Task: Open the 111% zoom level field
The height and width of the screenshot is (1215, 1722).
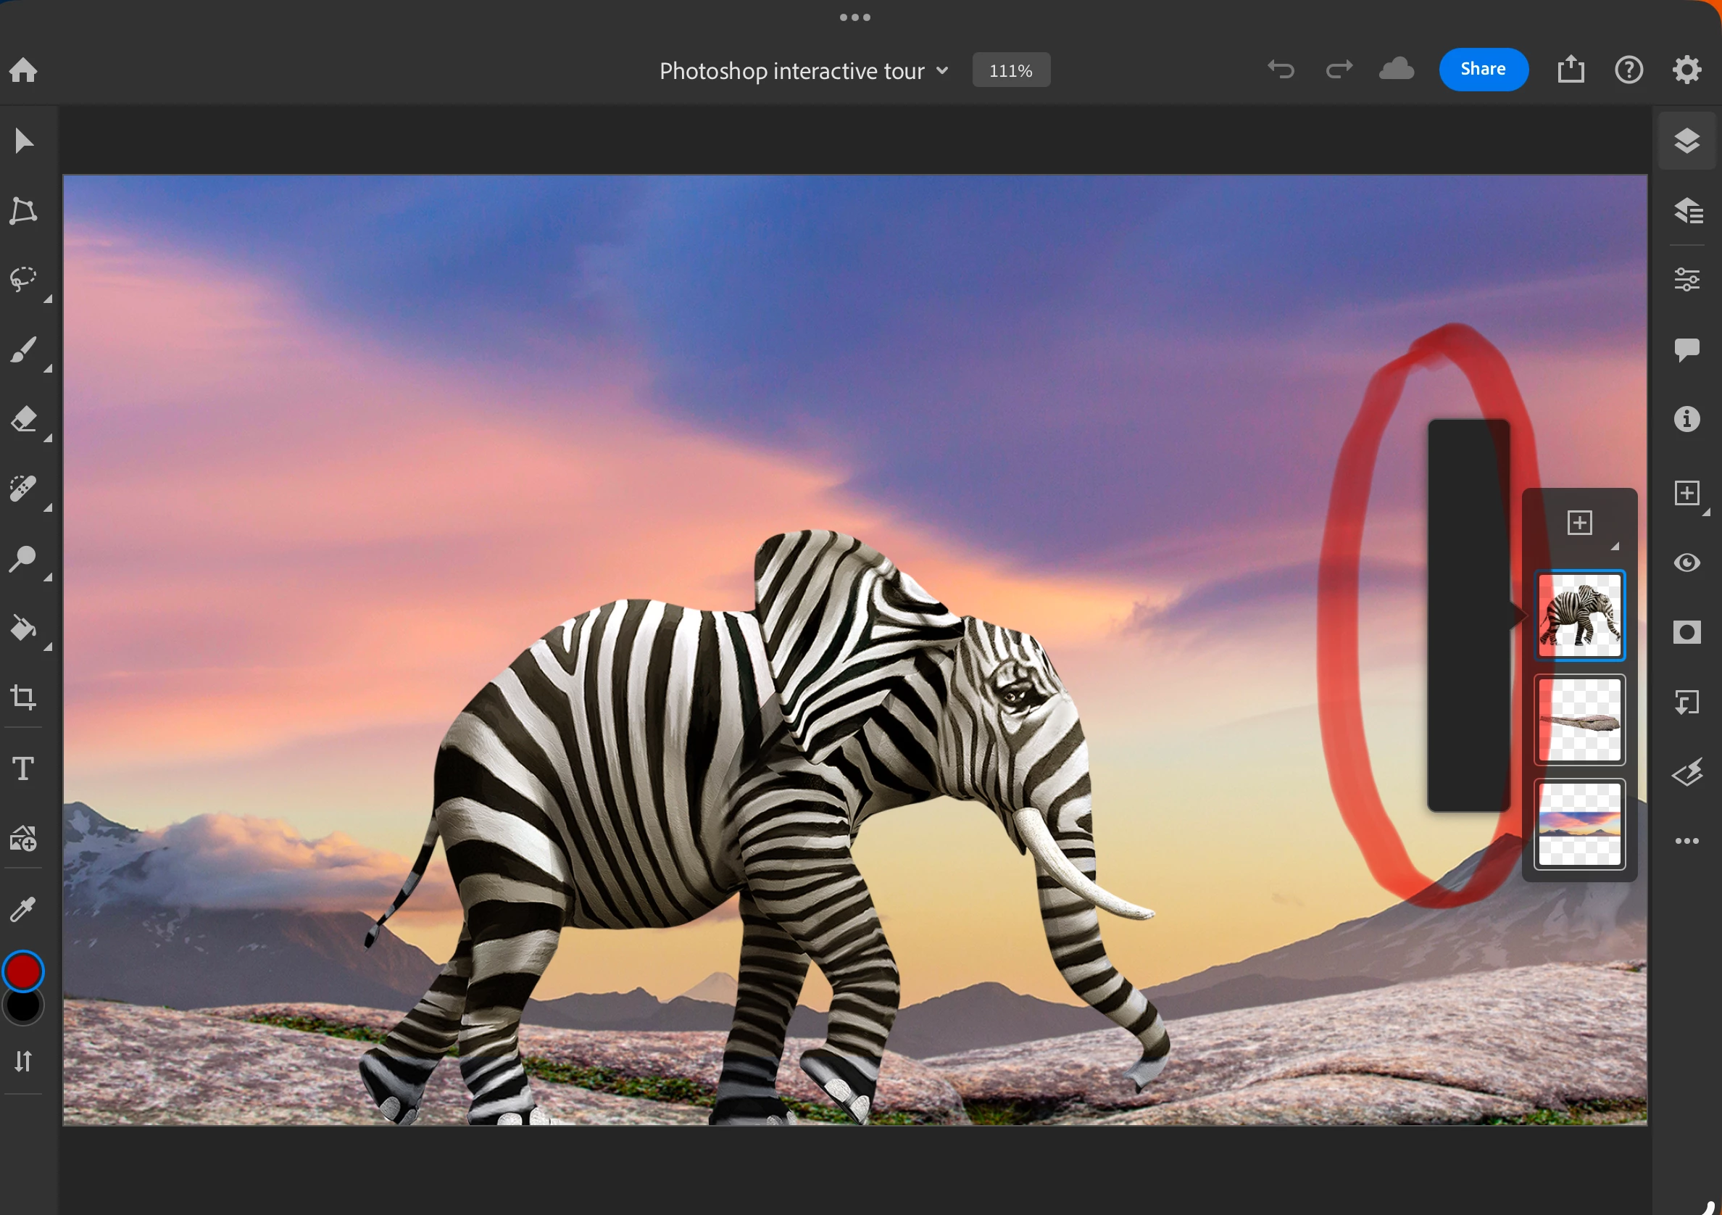Action: coord(1010,70)
